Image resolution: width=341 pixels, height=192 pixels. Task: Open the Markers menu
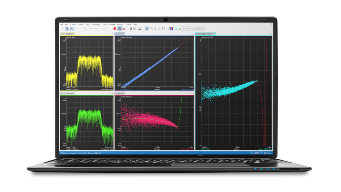[x=112, y=25]
